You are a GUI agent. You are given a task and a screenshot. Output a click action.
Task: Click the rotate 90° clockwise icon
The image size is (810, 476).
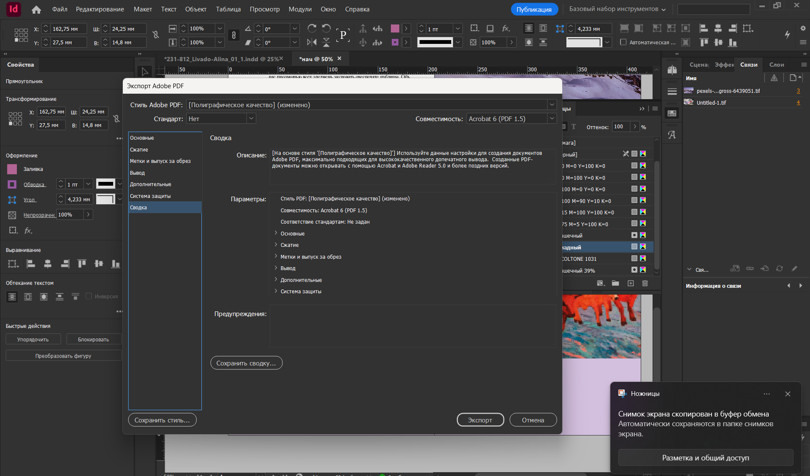[312, 29]
